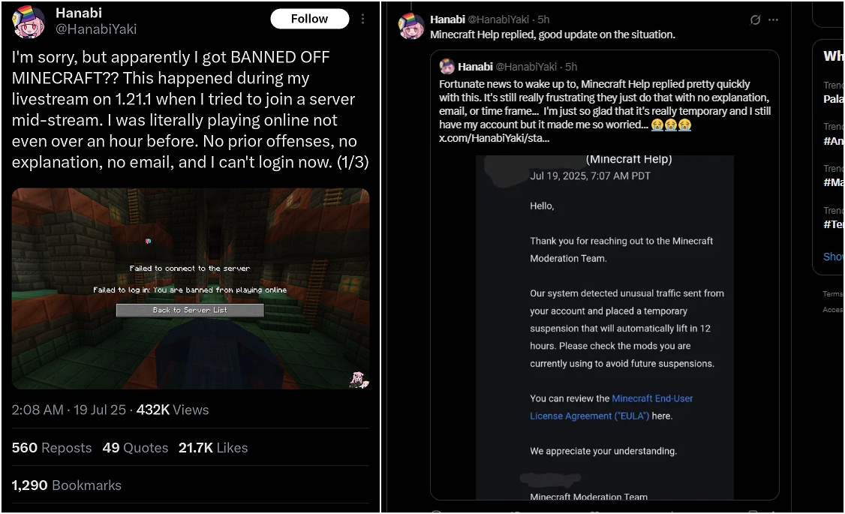Image resolution: width=845 pixels, height=514 pixels.
Task: View the 21.7K Likes list
Action: [213, 448]
